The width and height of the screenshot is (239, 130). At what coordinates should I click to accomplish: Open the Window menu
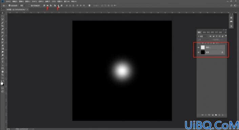(67, 1)
